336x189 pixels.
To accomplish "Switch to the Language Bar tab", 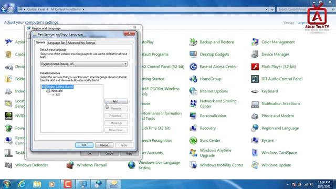I will click(56, 43).
